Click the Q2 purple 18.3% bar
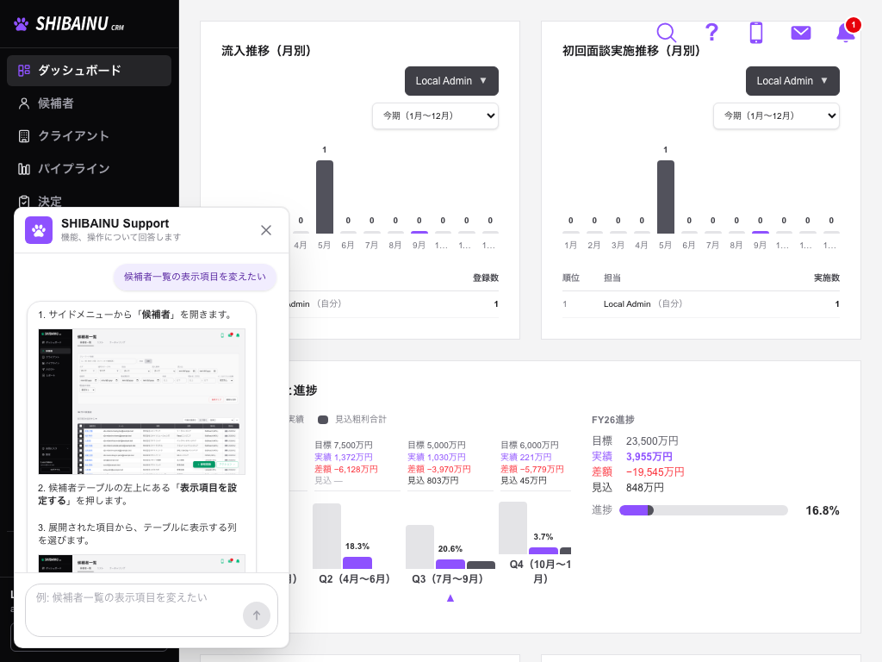This screenshot has width=882, height=662. [357, 562]
